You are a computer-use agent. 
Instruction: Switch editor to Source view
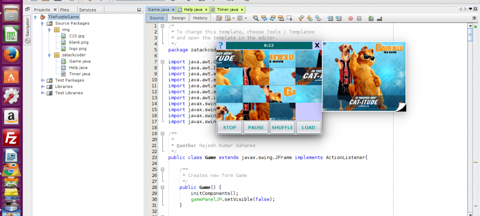[x=156, y=18]
